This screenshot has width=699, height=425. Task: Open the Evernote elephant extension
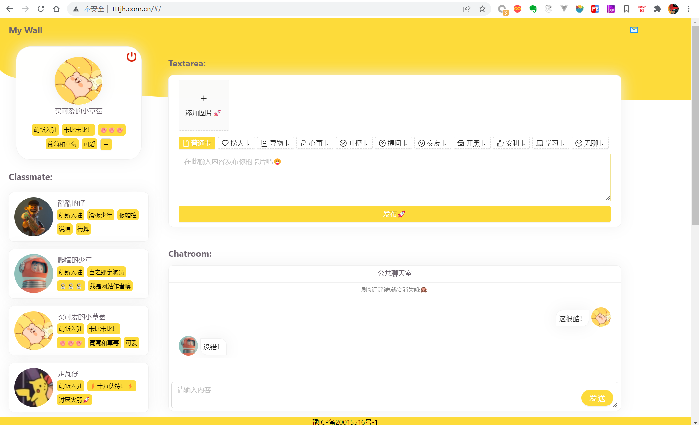coord(533,9)
